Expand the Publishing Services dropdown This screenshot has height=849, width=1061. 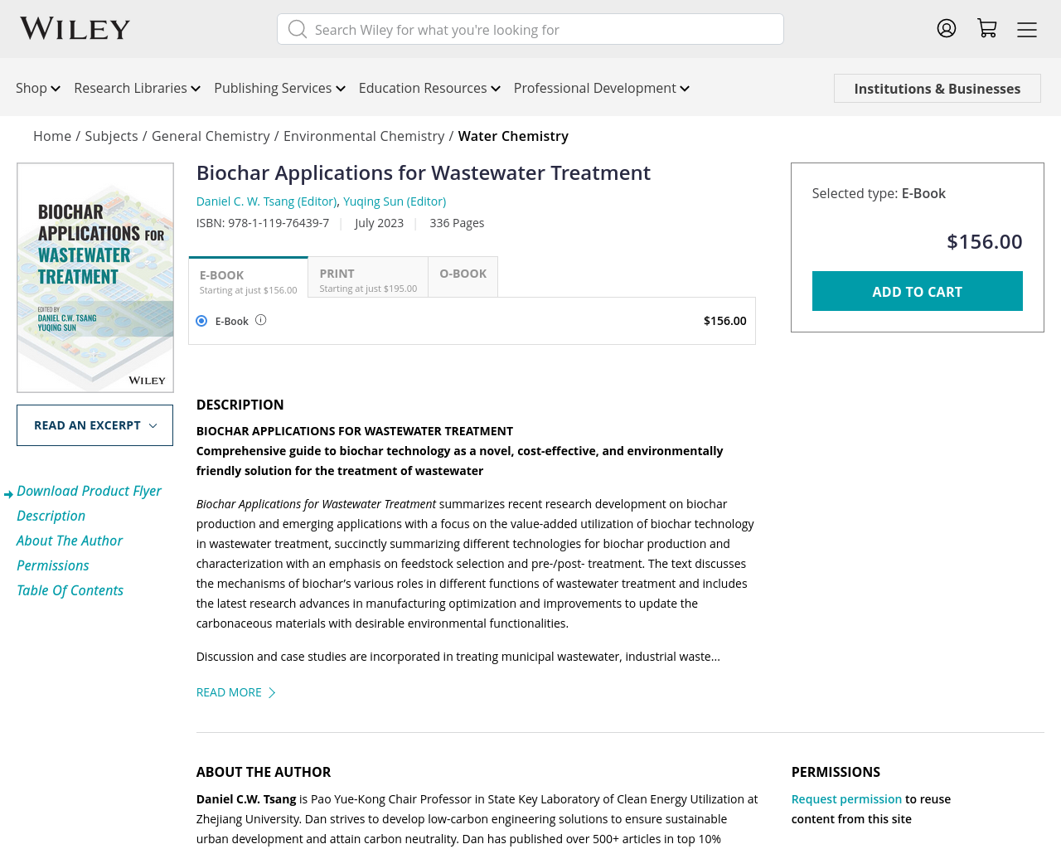(x=280, y=88)
